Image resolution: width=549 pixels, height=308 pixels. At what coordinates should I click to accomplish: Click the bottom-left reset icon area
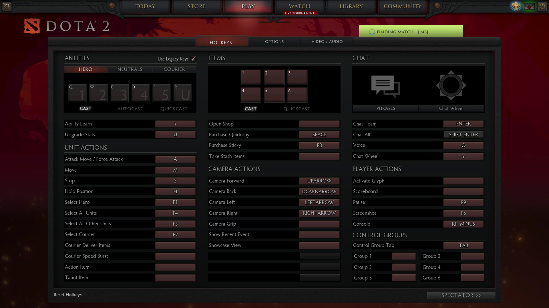[x=69, y=295]
